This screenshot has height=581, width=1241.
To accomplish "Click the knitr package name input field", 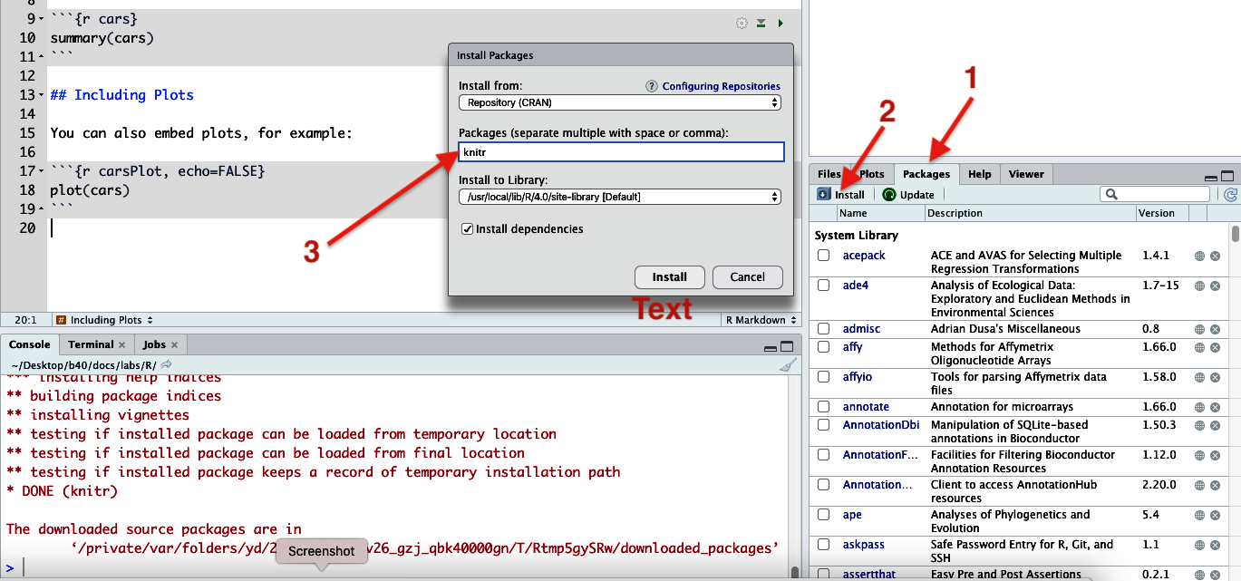I will click(620, 151).
